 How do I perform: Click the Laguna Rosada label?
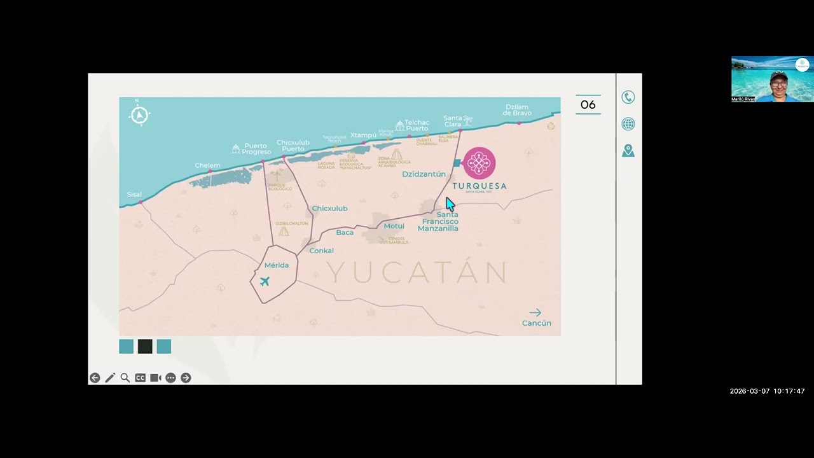[x=326, y=165]
